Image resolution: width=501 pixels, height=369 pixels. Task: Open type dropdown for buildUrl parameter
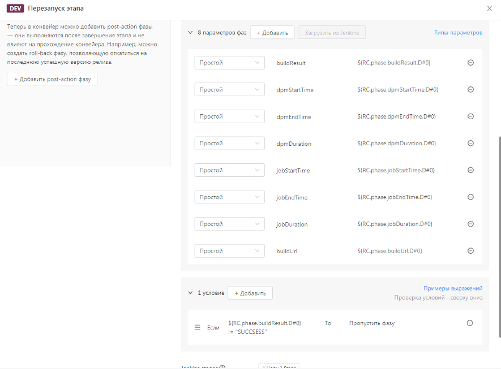(229, 251)
